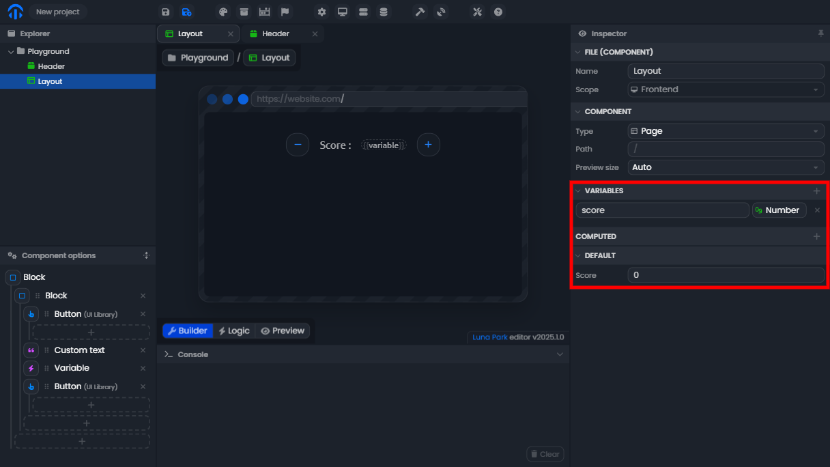830x467 pixels.
Task: Add a computed property with plus icon
Action: tap(817, 236)
